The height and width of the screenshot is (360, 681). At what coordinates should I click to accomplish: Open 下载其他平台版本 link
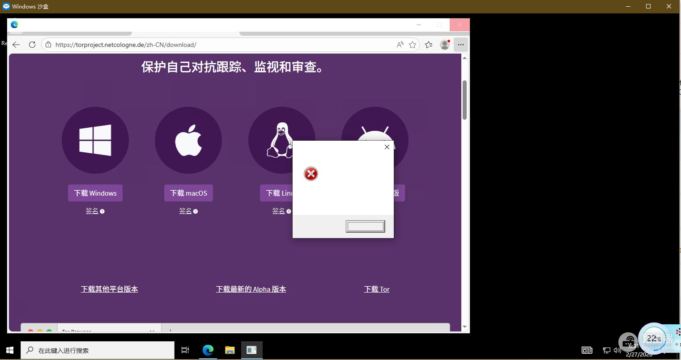[x=109, y=289]
